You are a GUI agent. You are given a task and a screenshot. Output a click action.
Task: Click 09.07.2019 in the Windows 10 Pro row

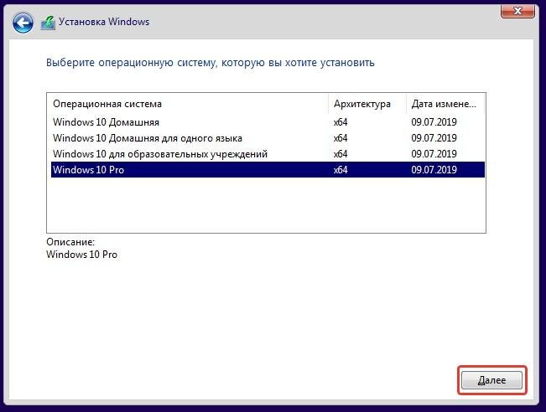pos(434,170)
